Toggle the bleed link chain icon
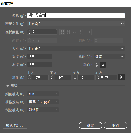This screenshot has height=133, width=131. click(x=121, y=77)
